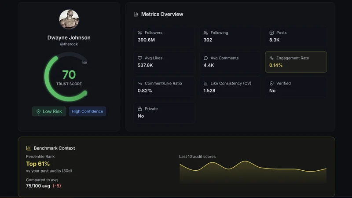This screenshot has width=352, height=198.
Task: Click the Low Risk badge
Action: [49, 111]
